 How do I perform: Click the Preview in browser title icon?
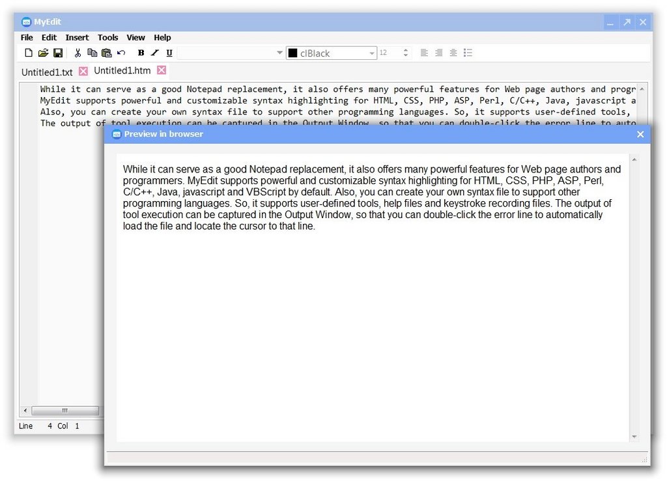(x=116, y=134)
